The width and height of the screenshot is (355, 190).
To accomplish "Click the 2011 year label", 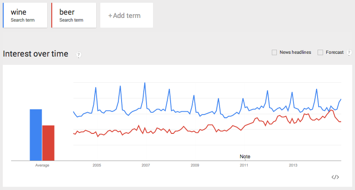I will pos(244,165).
